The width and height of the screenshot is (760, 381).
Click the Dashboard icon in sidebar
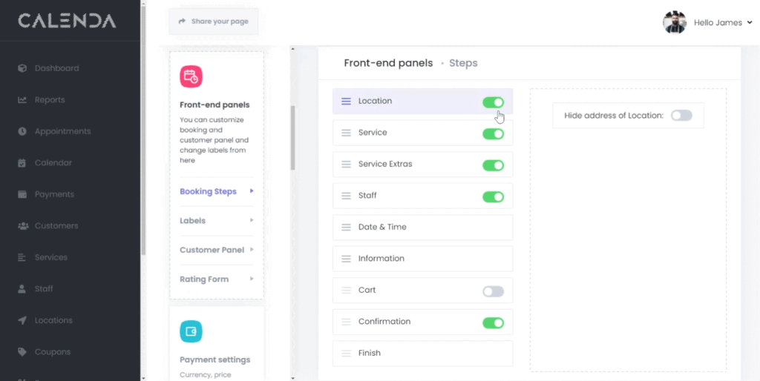[22, 68]
